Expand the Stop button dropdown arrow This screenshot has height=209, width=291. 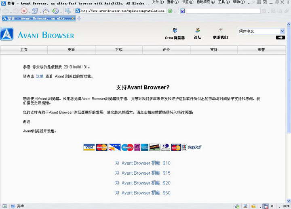[30, 13]
